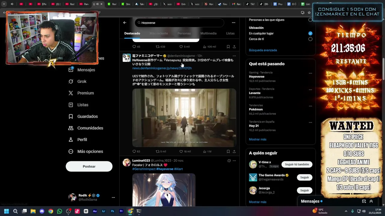Bookmark the denfaminicogame tweet
The width and height of the screenshot is (385, 216).
coord(228,151)
